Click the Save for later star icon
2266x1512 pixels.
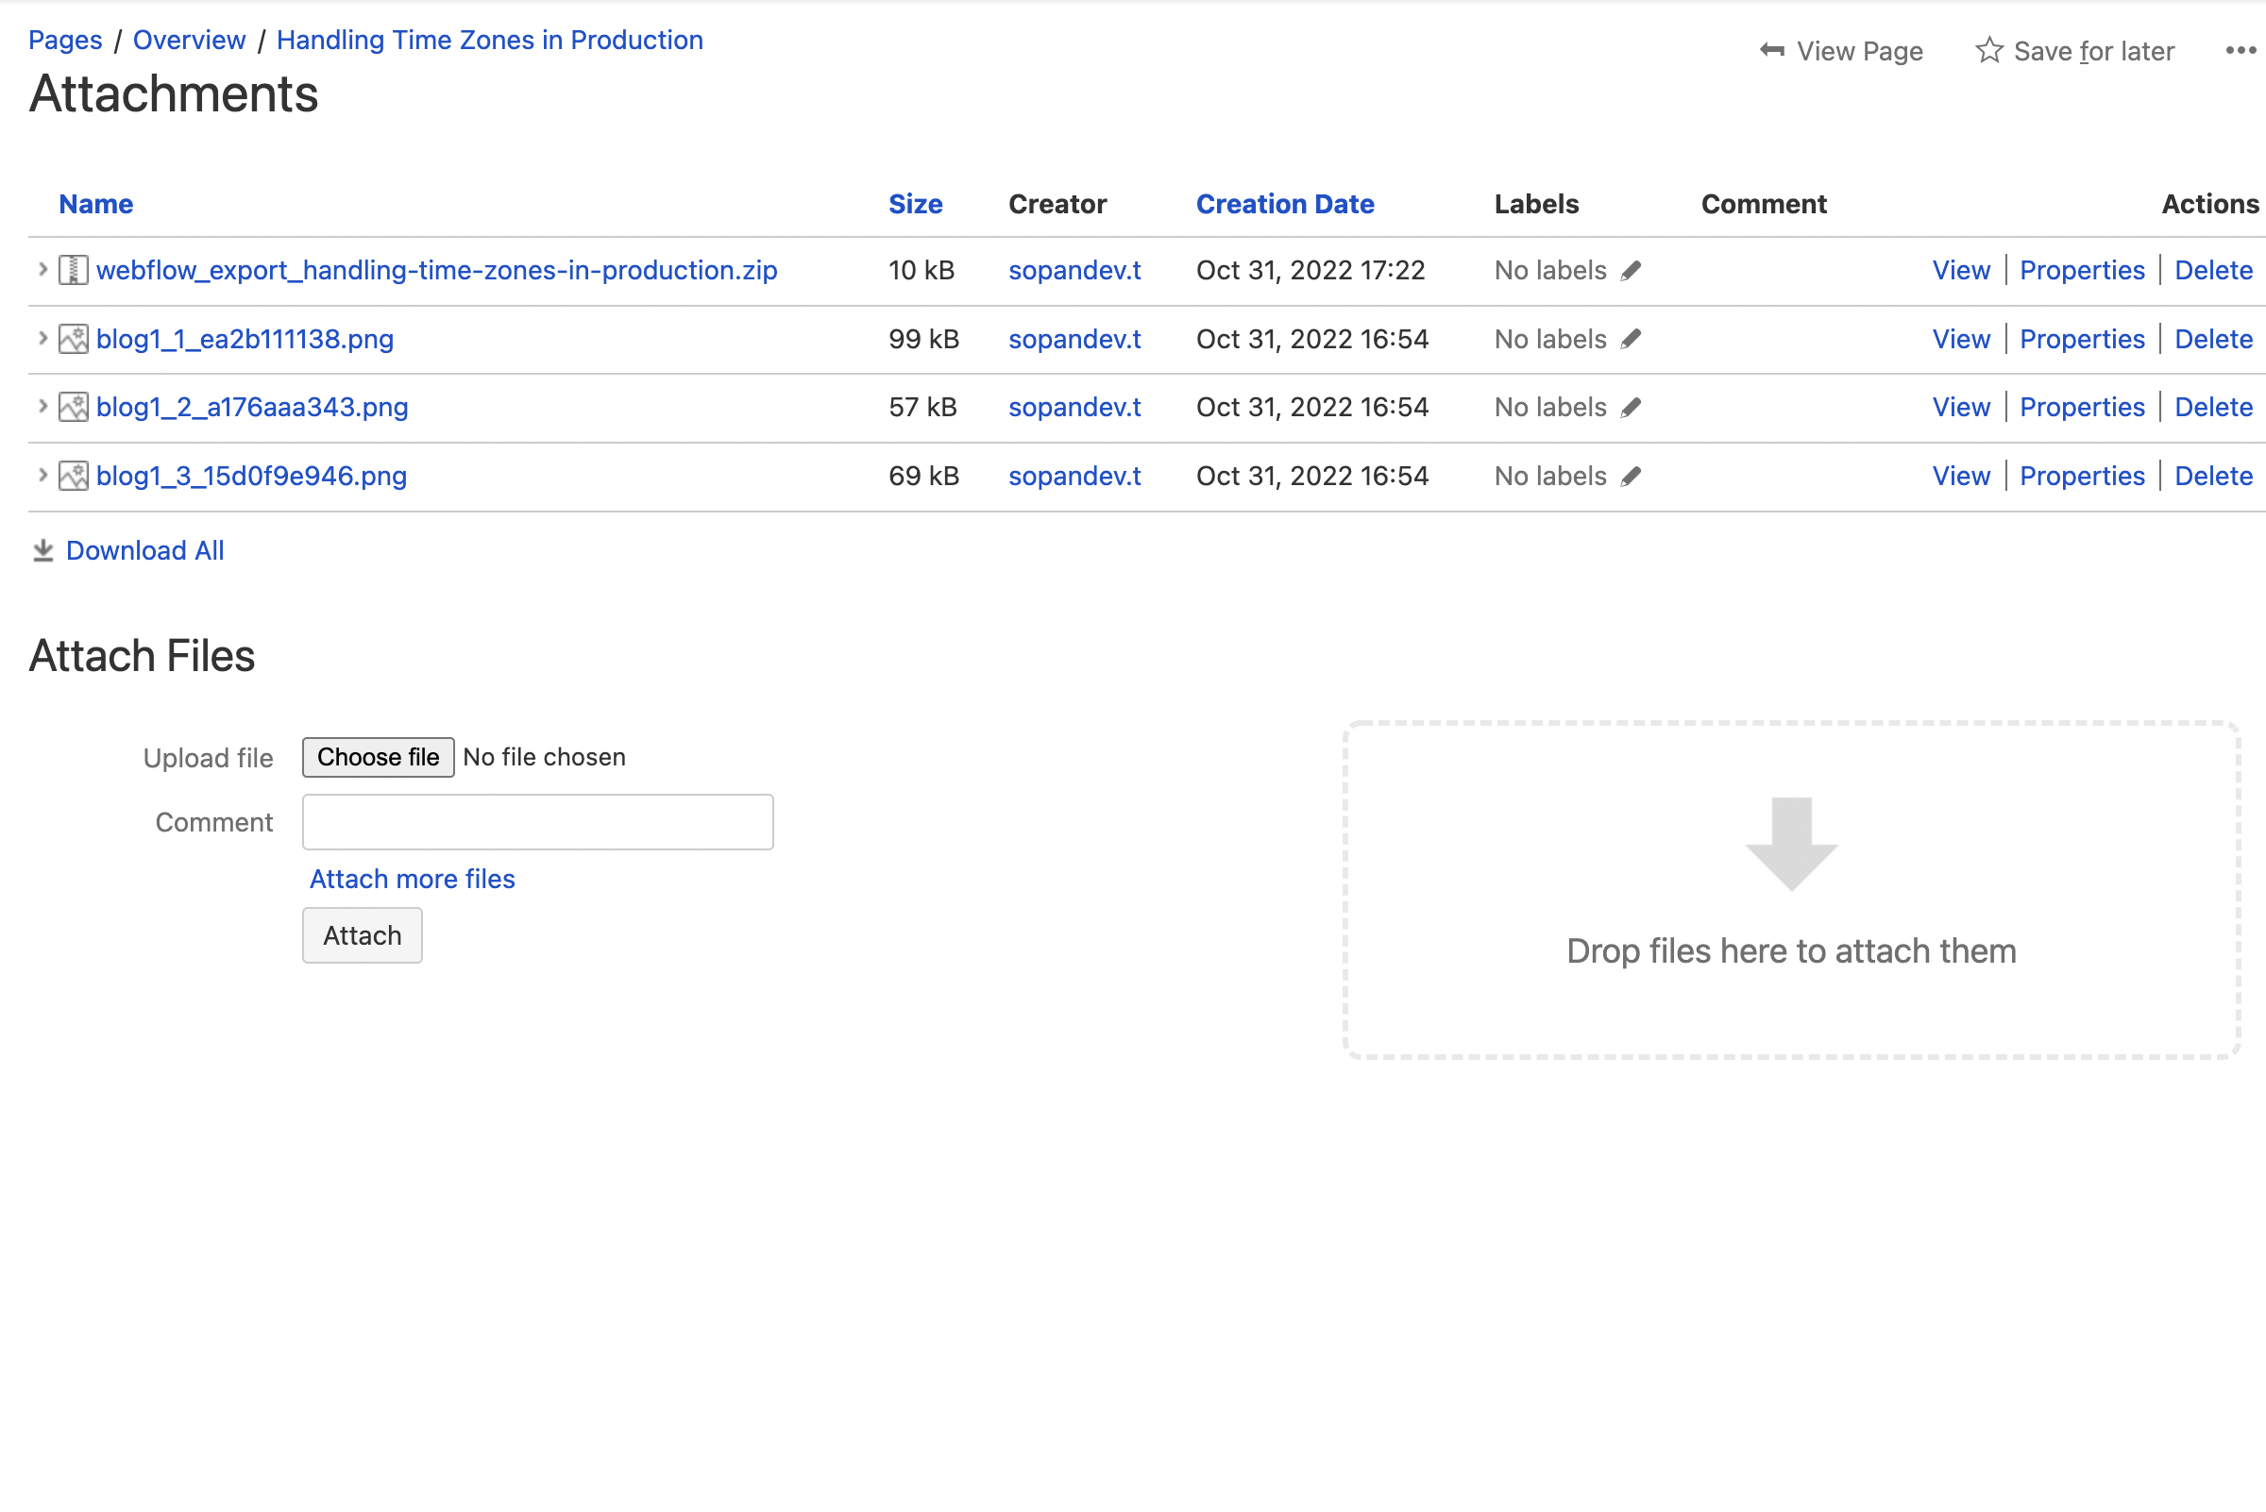coord(1988,50)
